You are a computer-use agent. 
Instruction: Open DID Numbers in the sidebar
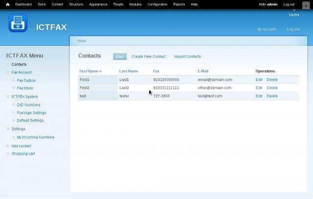point(28,105)
